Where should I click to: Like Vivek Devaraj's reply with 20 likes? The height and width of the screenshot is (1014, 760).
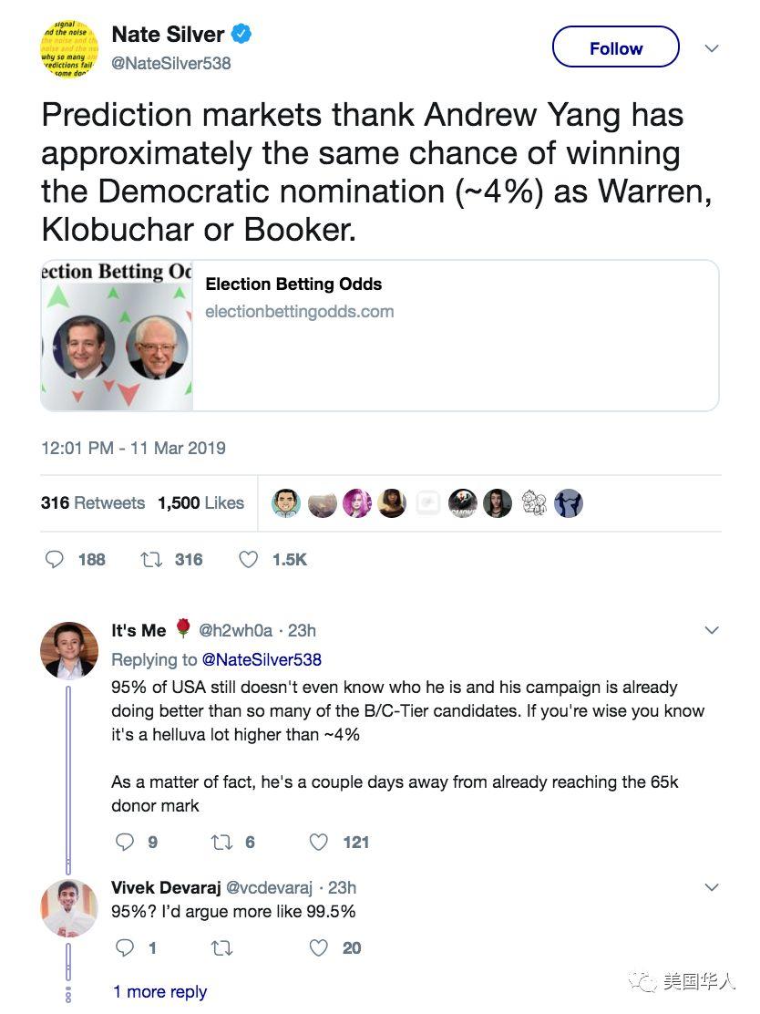coord(318,948)
